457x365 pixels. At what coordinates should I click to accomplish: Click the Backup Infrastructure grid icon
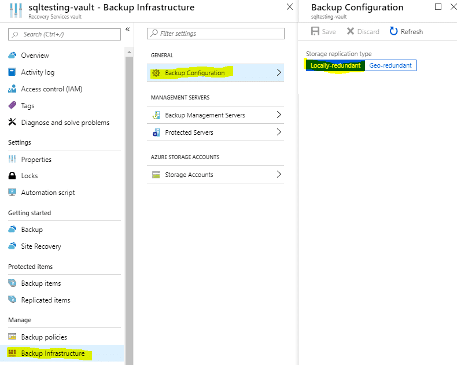[x=12, y=353]
